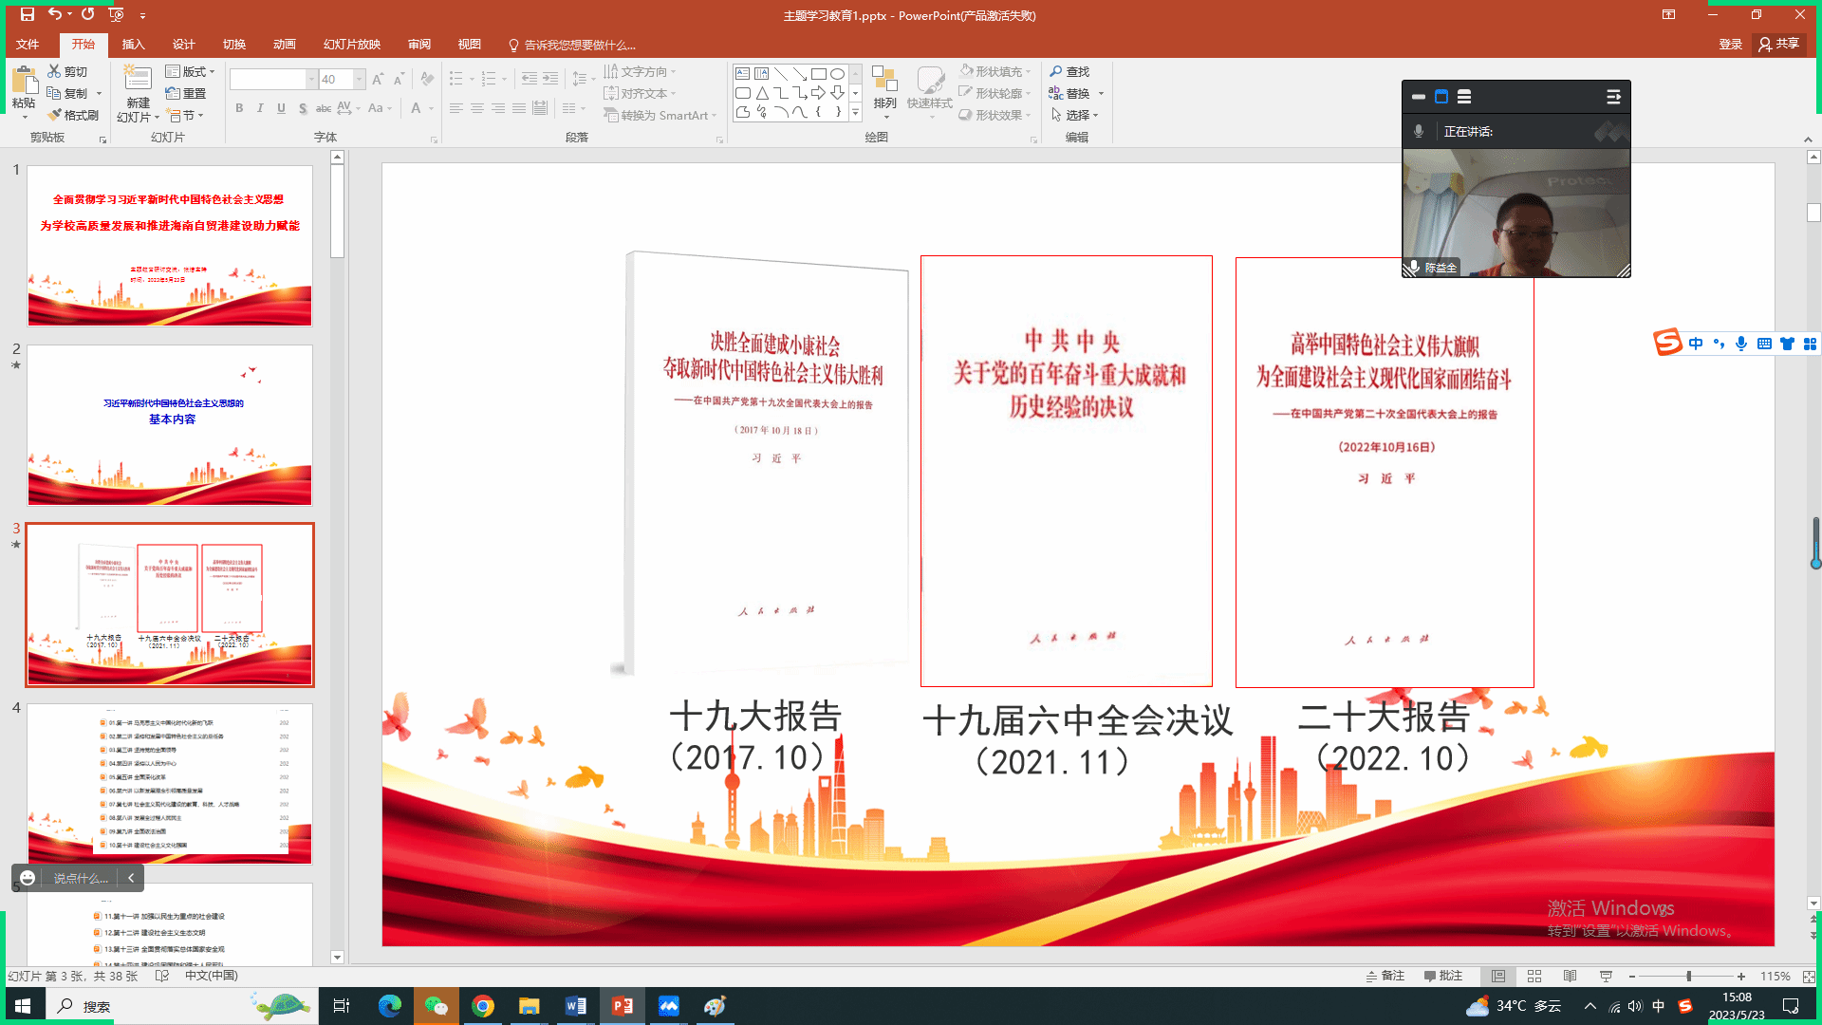Image resolution: width=1822 pixels, height=1025 pixels.
Task: Open reading view from status bar
Action: (1570, 977)
